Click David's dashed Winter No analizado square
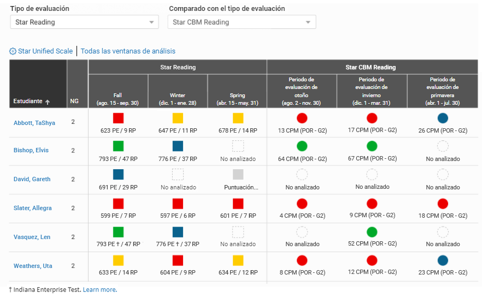This screenshot has height=298, width=482. pos(178,174)
